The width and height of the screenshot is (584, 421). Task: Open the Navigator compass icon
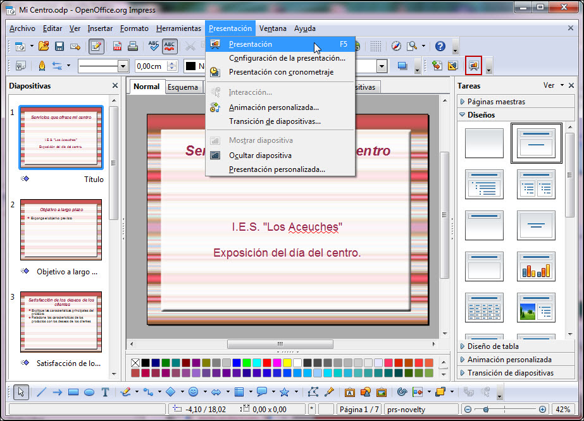396,47
